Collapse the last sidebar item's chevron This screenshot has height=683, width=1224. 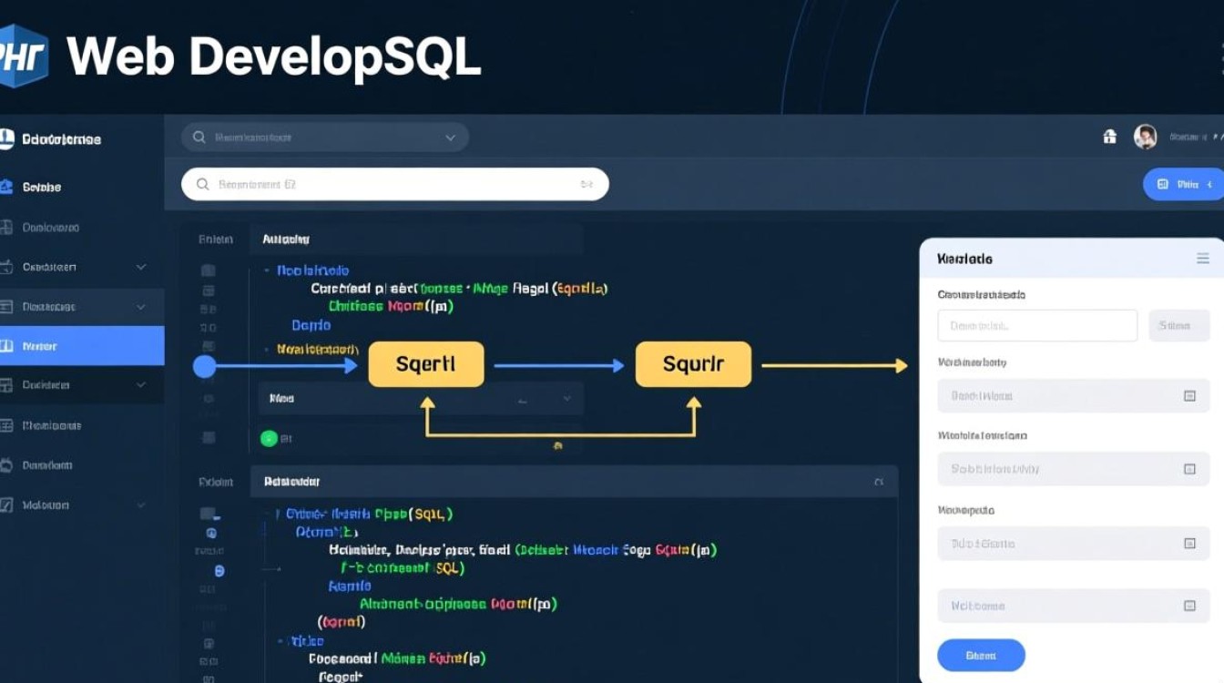click(x=141, y=505)
